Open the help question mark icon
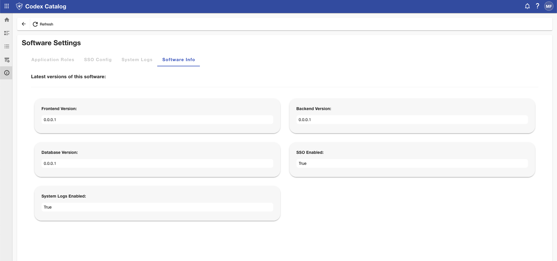Viewport: 557px width, 261px height. (538, 6)
